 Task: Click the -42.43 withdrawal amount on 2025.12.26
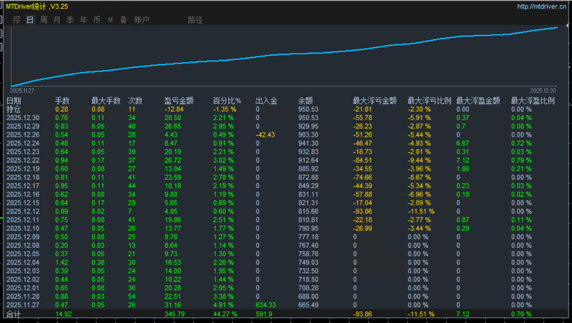click(265, 135)
